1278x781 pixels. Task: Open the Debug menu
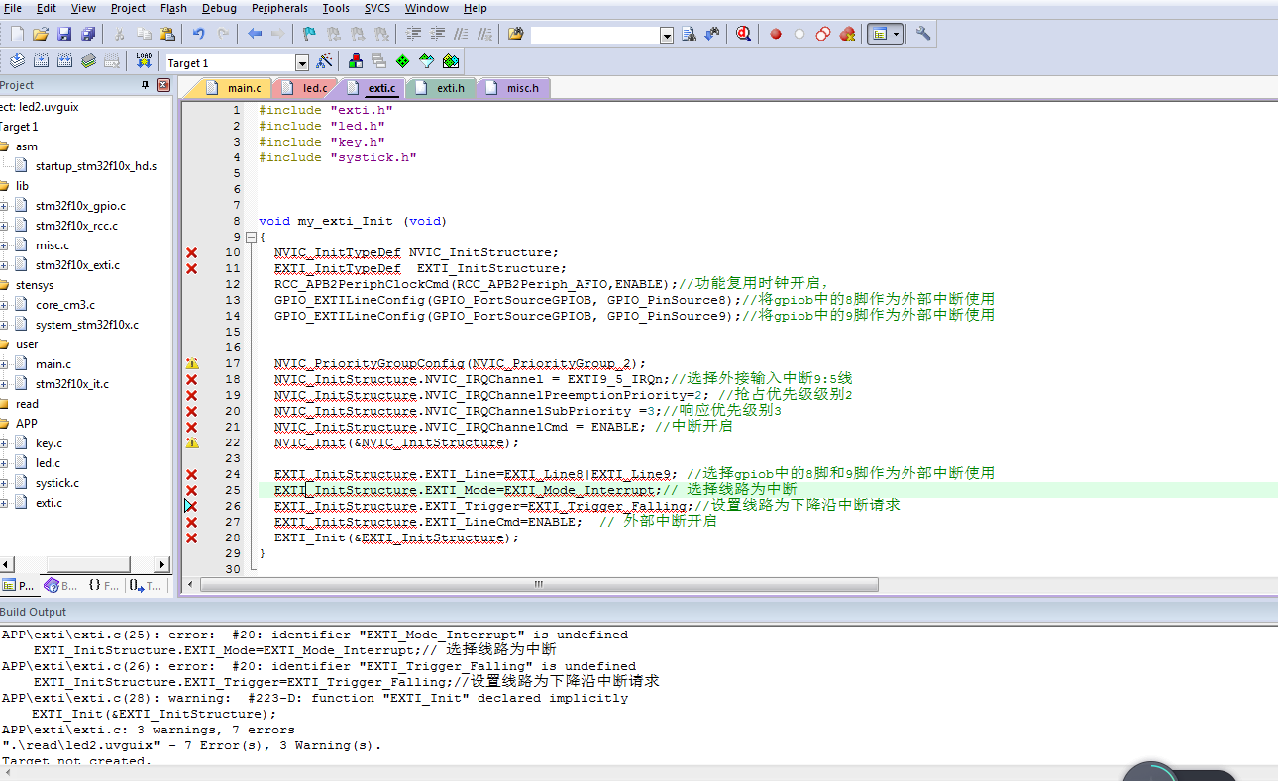pyautogui.click(x=219, y=8)
